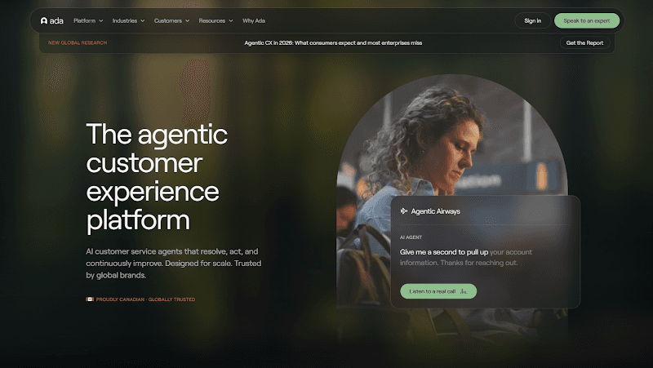Click Speak to an expert button

pyautogui.click(x=586, y=21)
